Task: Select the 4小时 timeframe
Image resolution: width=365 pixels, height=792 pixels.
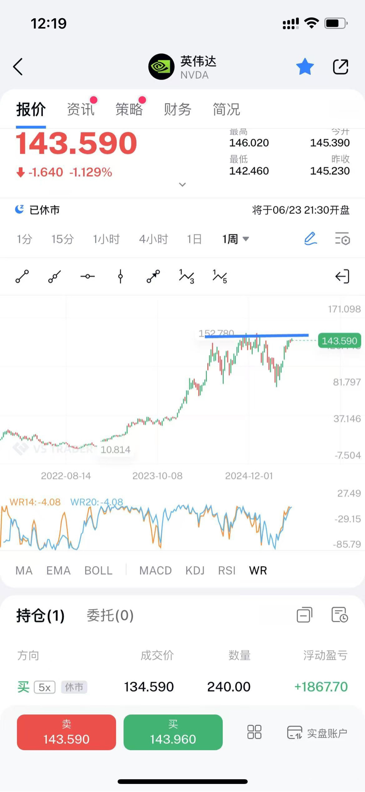Action: pyautogui.click(x=154, y=239)
